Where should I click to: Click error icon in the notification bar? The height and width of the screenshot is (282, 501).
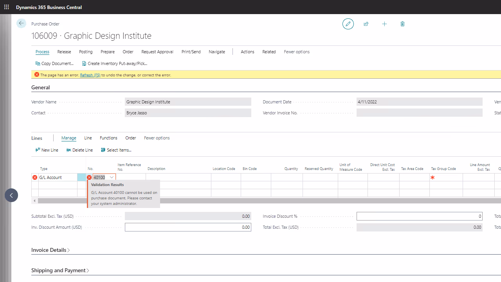pyautogui.click(x=37, y=75)
